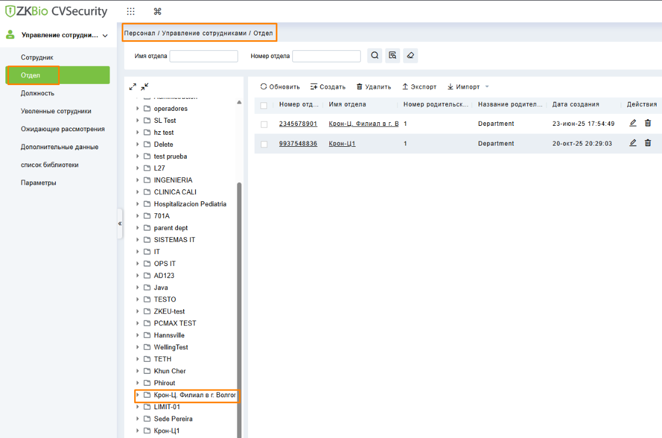Image resolution: width=662 pixels, height=438 pixels.
Task: Check the row for department 2345678901
Action: 264,124
